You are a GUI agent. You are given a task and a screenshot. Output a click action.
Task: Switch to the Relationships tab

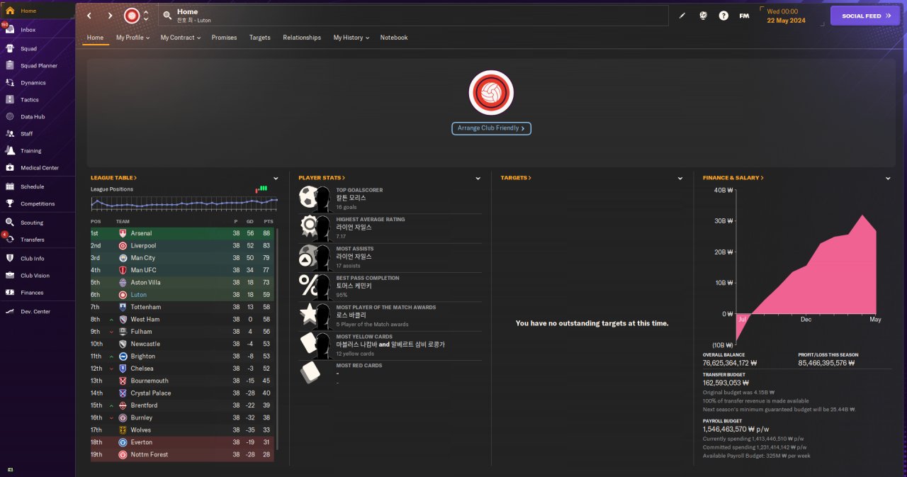coord(302,38)
